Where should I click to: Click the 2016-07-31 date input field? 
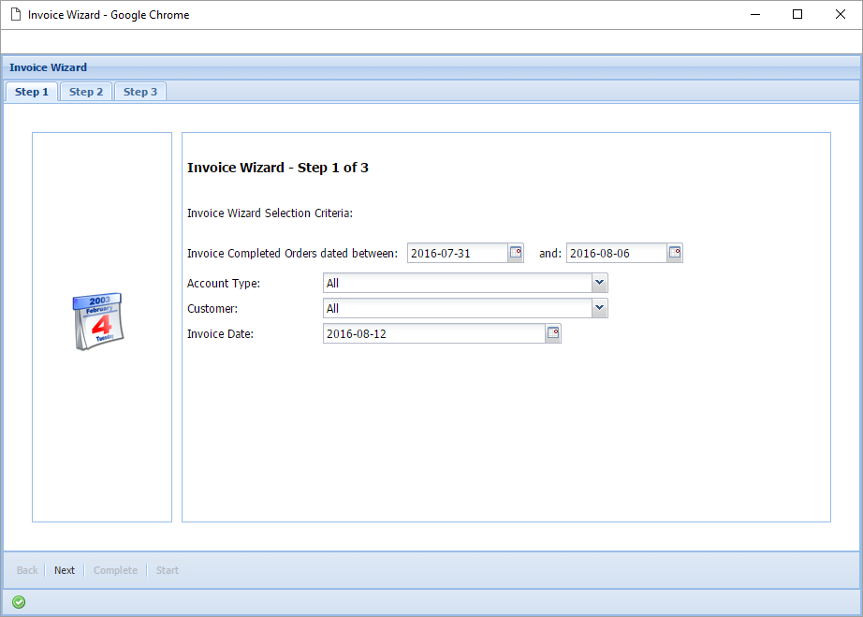click(x=459, y=252)
